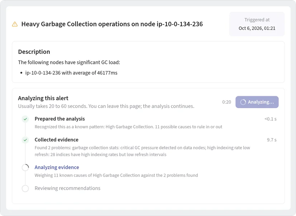Click the Collected evidence step title
Viewport: 296px width, 216px height.
(x=56, y=140)
